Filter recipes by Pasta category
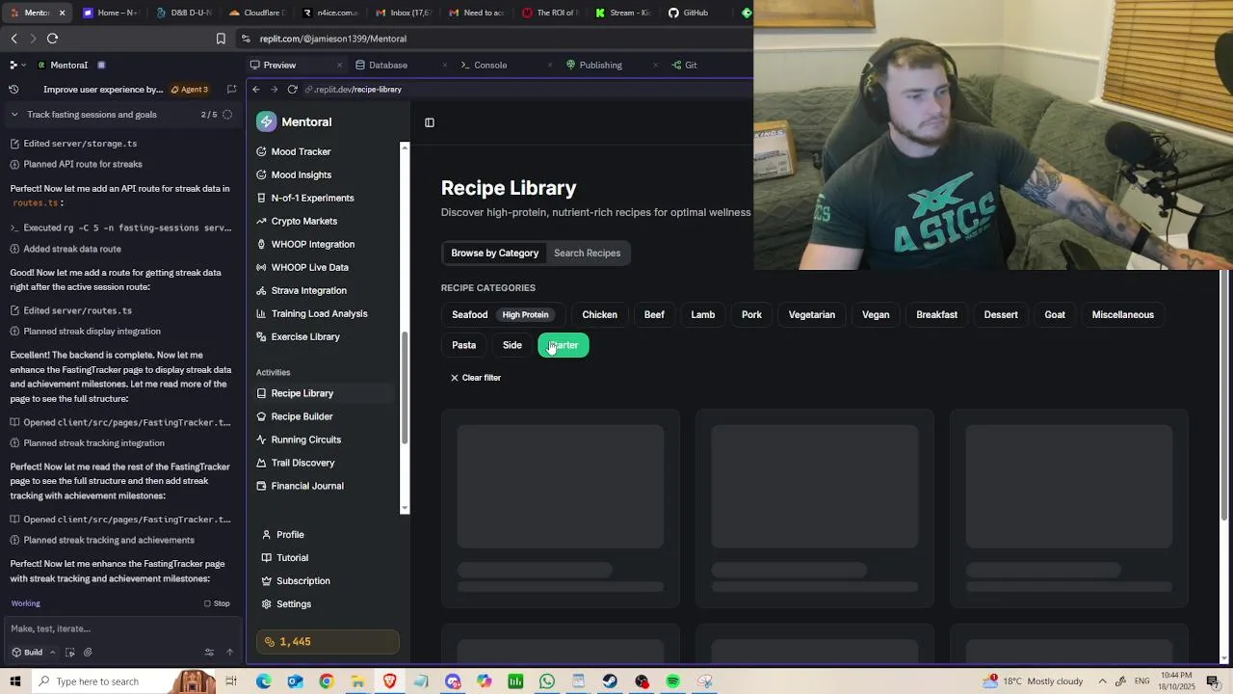The image size is (1233, 694). 463,345
